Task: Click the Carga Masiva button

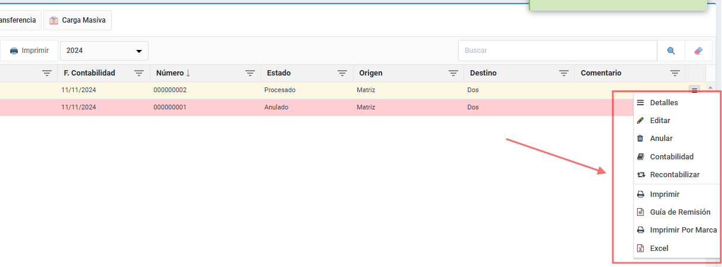Action: pos(77,20)
